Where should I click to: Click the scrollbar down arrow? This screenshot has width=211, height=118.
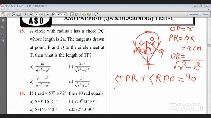(209, 113)
